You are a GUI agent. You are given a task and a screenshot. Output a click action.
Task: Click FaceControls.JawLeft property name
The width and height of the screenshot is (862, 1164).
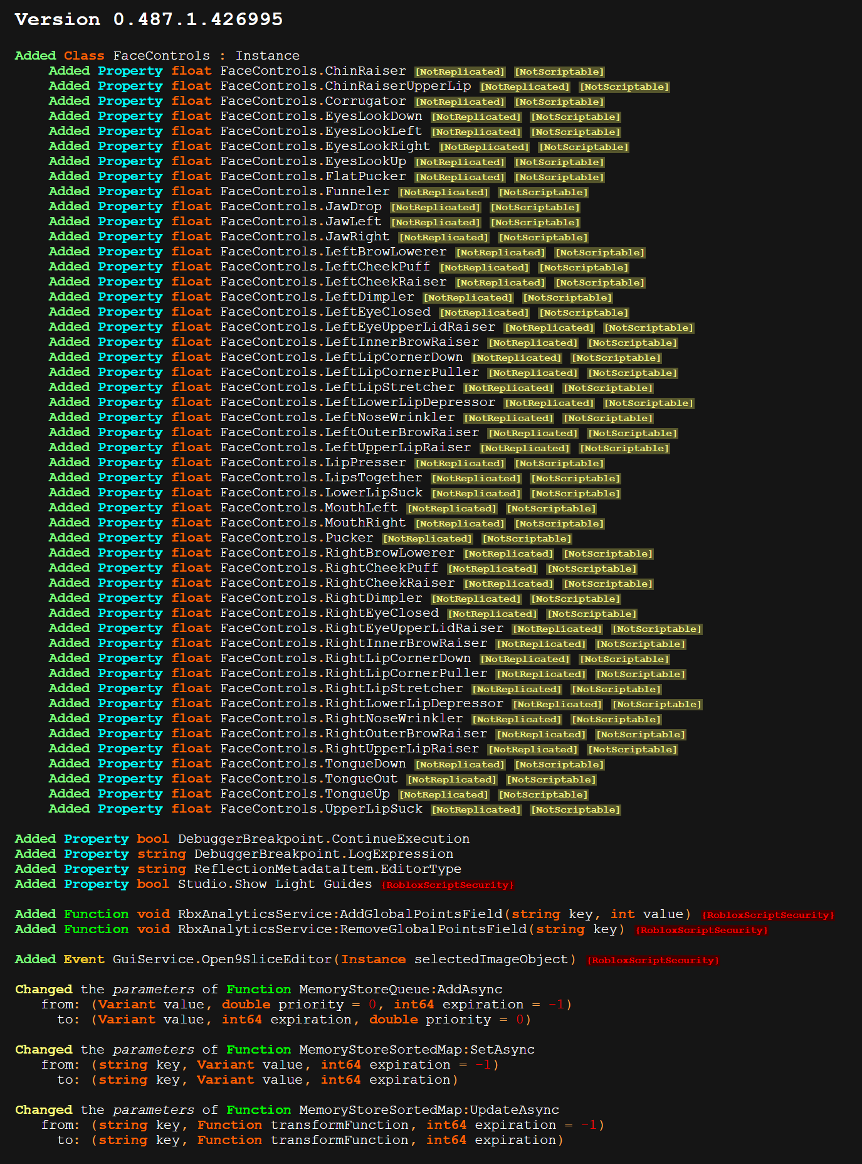301,222
